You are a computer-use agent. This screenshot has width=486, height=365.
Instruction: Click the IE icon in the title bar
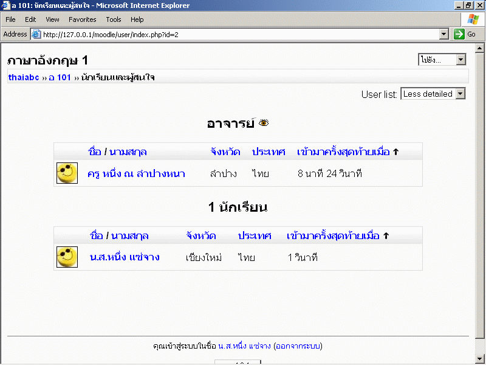pos(6,5)
